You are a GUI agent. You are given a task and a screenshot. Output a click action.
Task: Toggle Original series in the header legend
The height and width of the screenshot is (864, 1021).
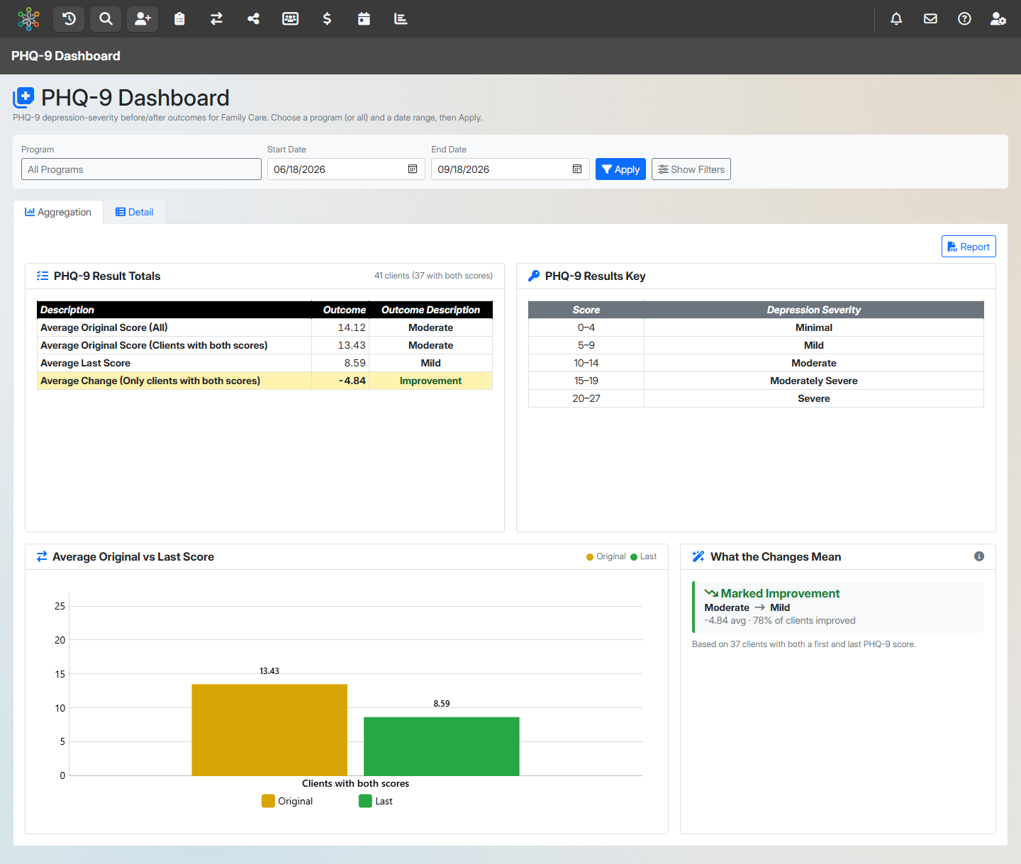point(606,557)
